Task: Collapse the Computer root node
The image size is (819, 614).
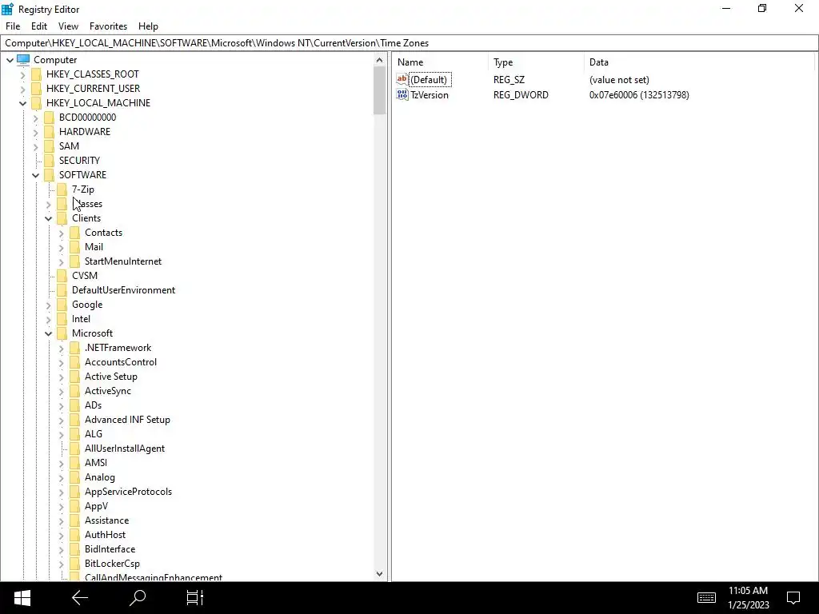Action: pos(10,60)
